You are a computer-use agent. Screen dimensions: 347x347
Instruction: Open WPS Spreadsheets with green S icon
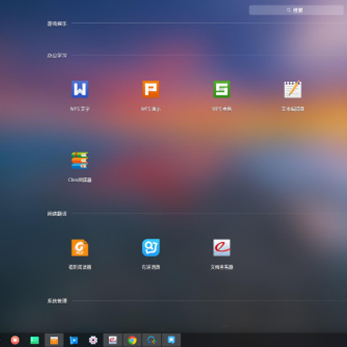[222, 90]
